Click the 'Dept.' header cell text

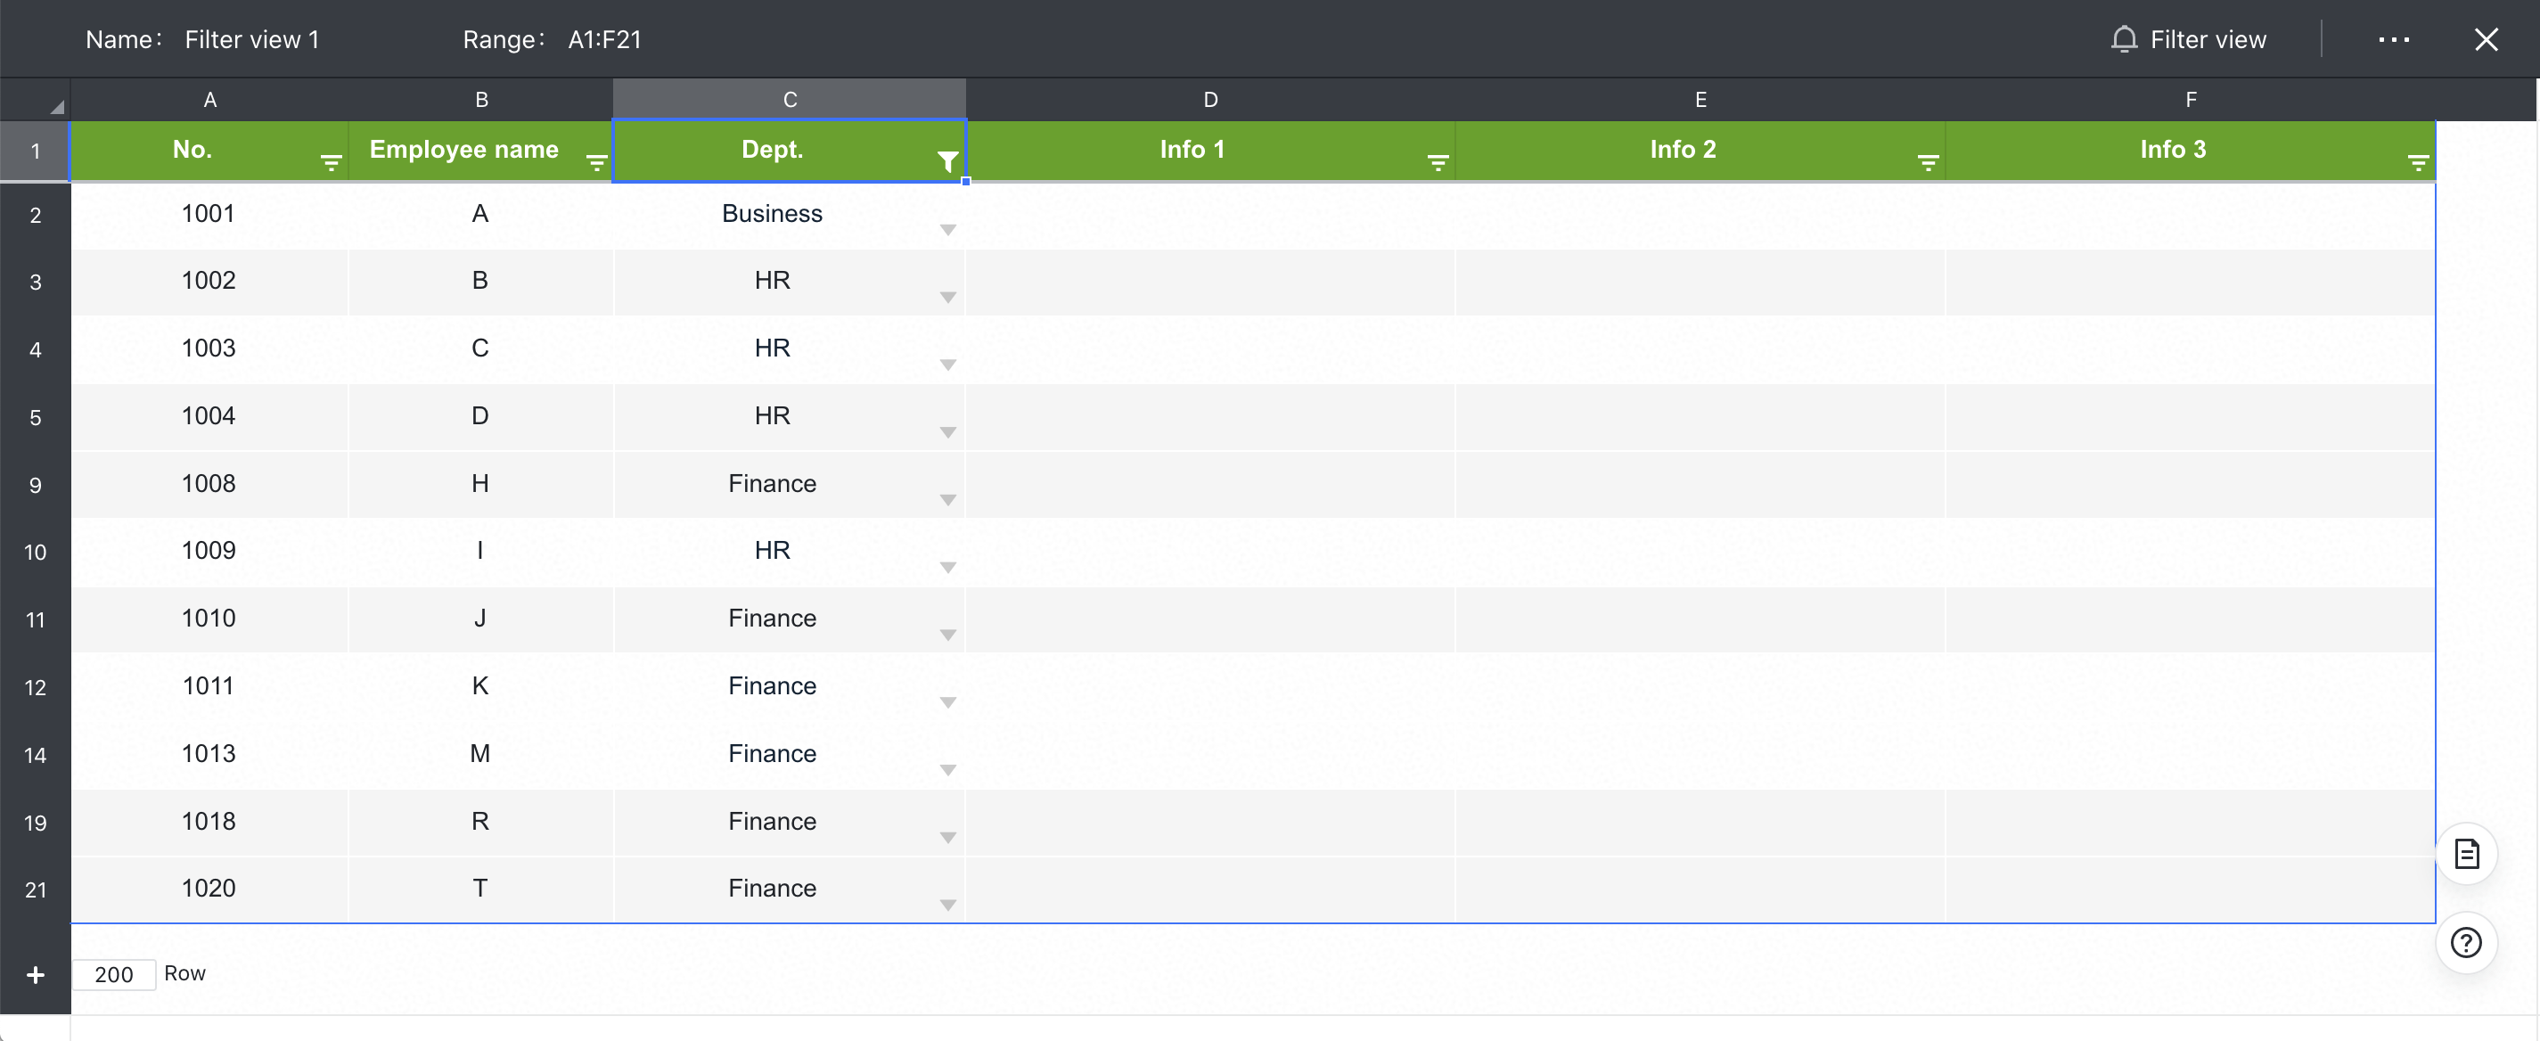click(772, 149)
